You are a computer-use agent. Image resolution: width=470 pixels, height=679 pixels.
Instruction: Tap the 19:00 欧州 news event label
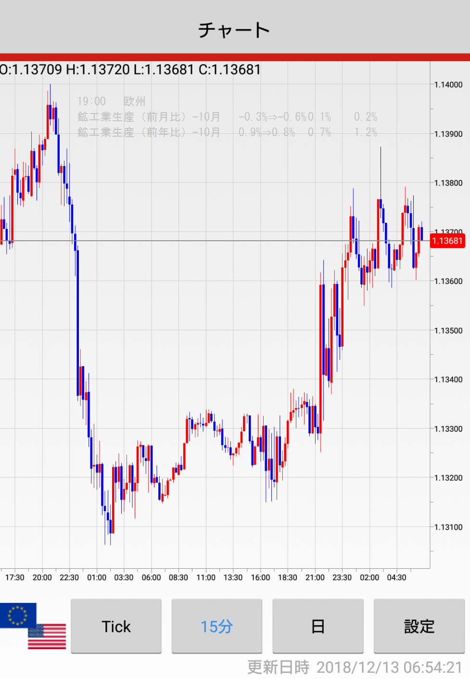111,101
